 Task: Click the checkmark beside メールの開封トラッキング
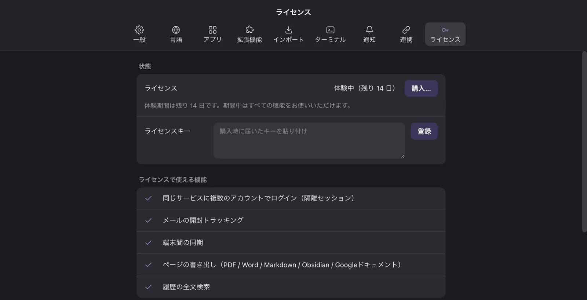point(148,220)
